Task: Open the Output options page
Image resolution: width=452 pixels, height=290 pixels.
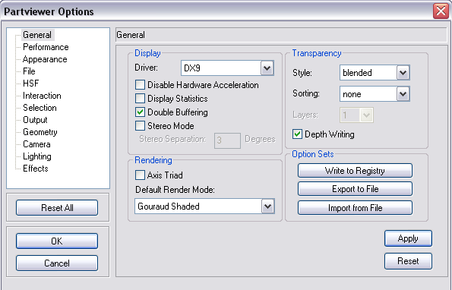Action: 35,120
